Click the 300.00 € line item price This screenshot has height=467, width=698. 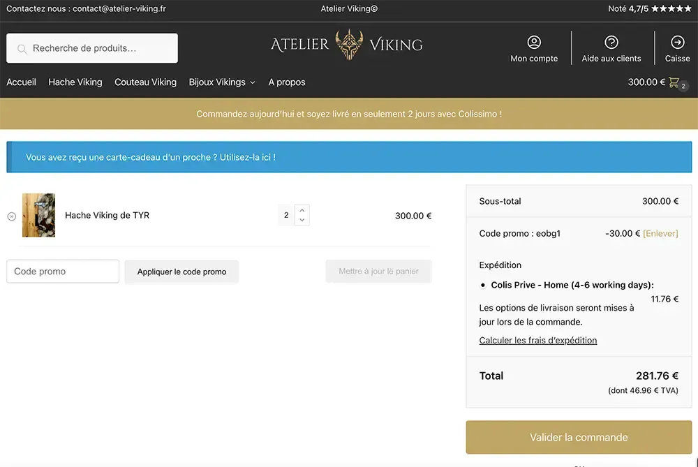tap(413, 216)
